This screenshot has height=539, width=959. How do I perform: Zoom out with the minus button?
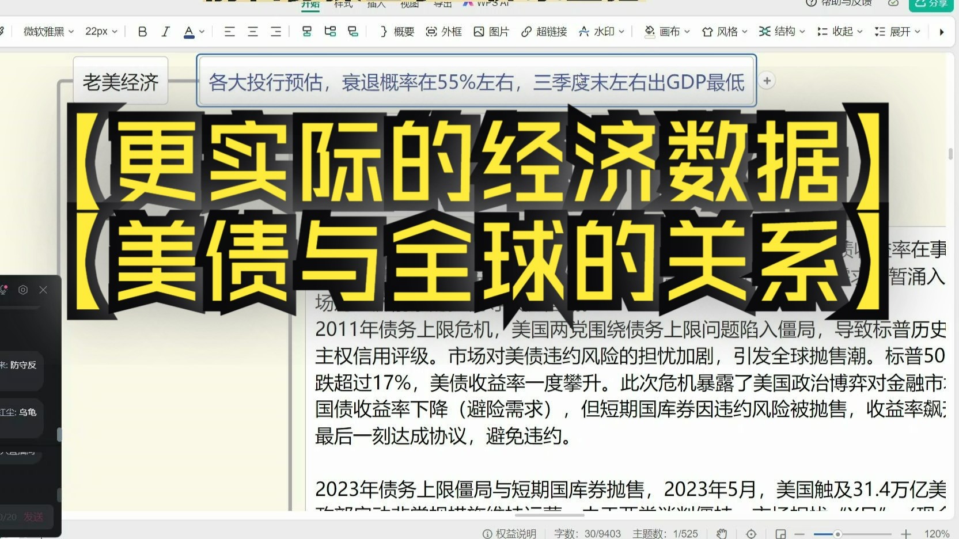coord(799,534)
